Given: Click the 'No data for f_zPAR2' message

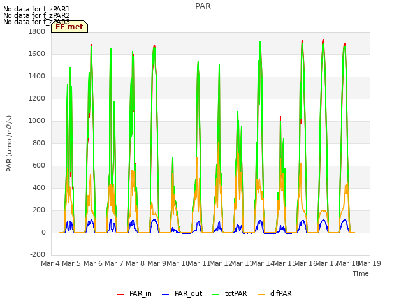Looking at the screenshot, I should tap(36, 15).
